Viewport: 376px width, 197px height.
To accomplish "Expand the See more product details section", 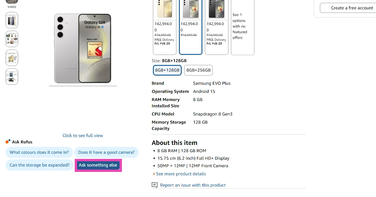I will point(181,174).
